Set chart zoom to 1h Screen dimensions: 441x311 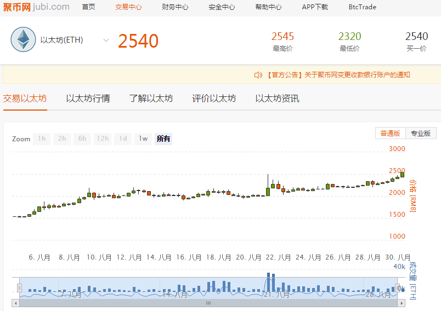[x=42, y=139]
